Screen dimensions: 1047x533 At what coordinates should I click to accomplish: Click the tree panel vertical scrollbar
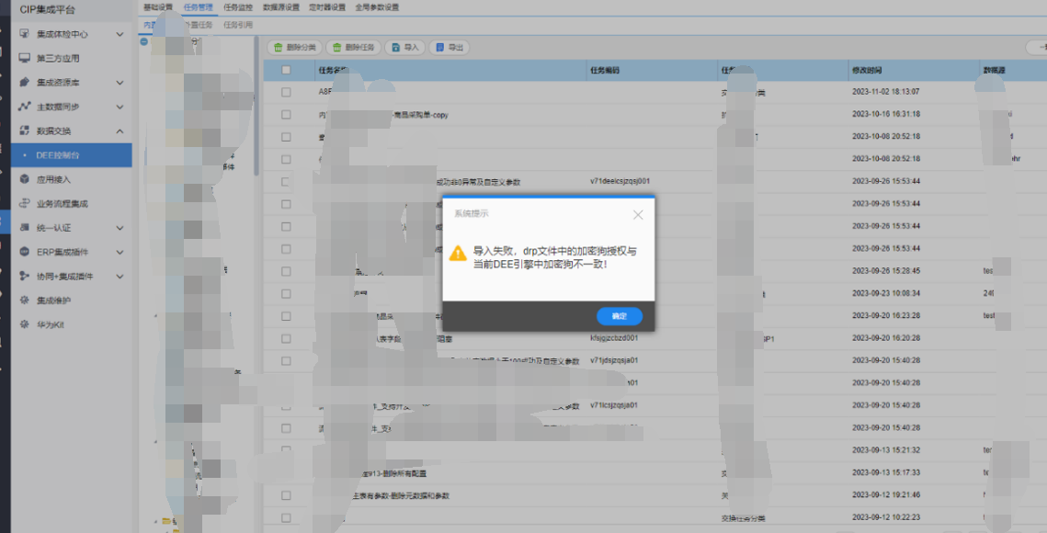256,107
